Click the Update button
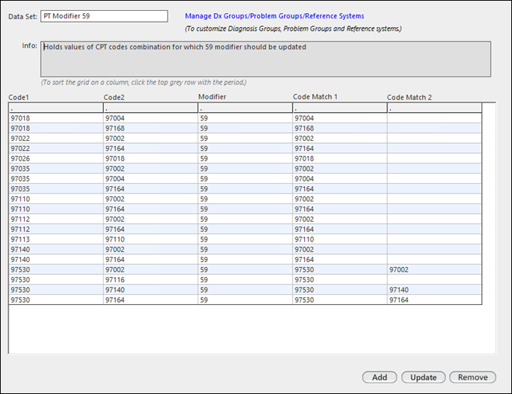 (x=423, y=377)
